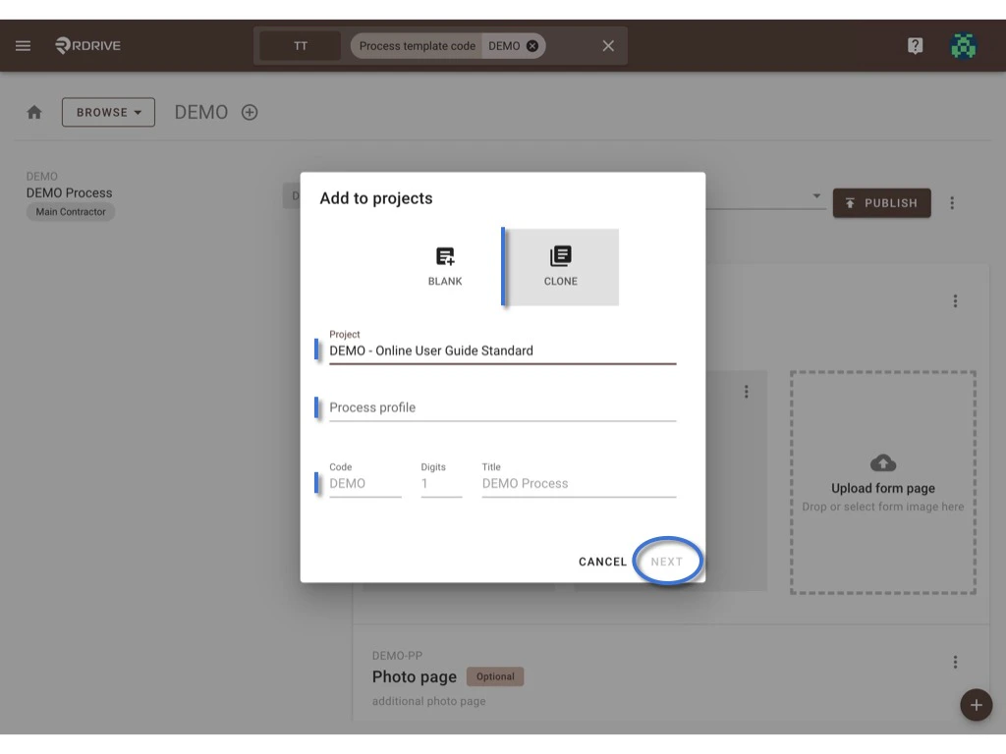
Task: Open the options menu on the Photo page card
Action: point(955,661)
